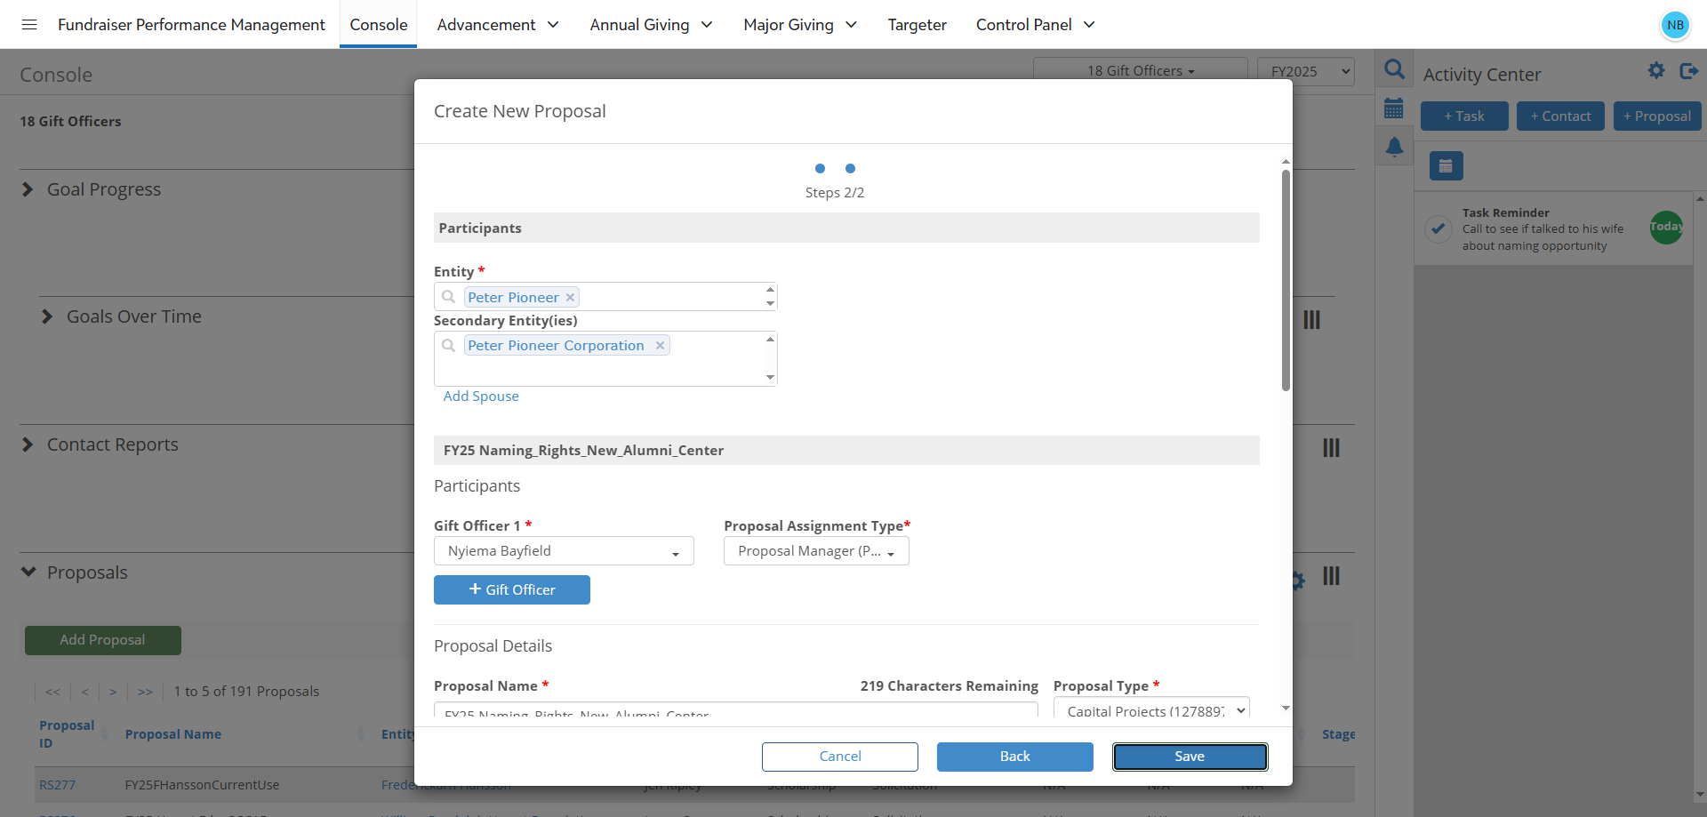Image resolution: width=1707 pixels, height=817 pixels.
Task: Open the 18 Gift Officers dropdown
Action: (x=1141, y=70)
